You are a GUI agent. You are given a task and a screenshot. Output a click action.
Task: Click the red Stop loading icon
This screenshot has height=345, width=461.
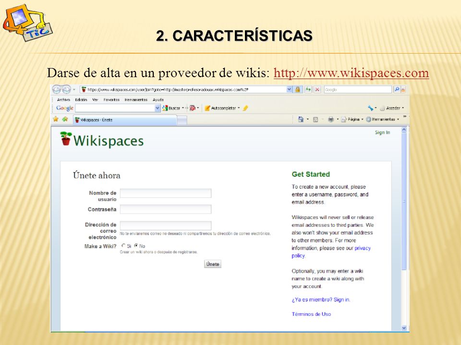coord(317,90)
